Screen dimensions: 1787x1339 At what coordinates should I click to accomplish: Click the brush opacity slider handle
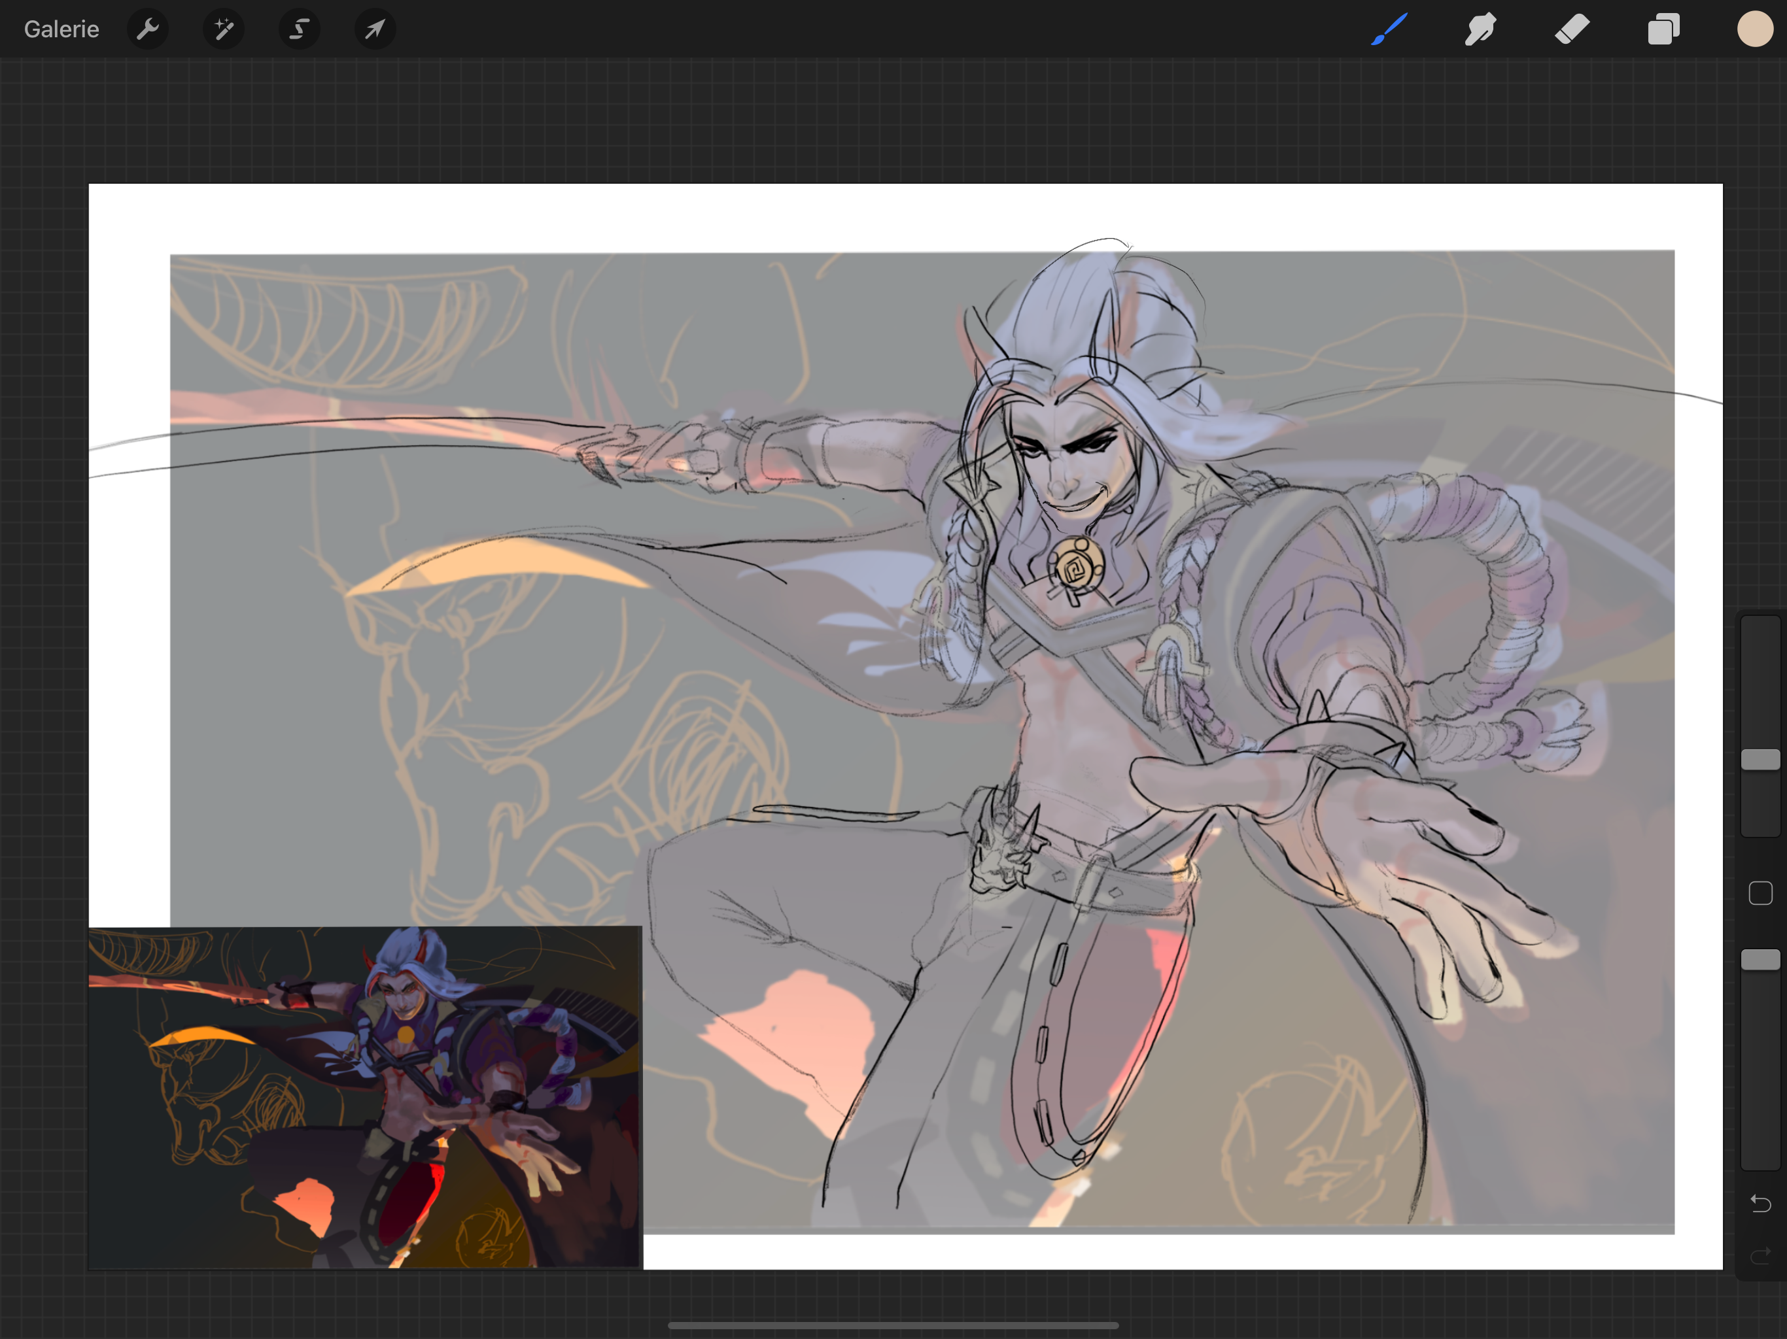(1760, 959)
